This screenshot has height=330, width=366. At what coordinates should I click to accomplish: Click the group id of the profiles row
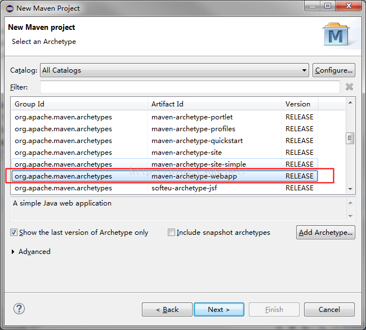click(x=63, y=129)
